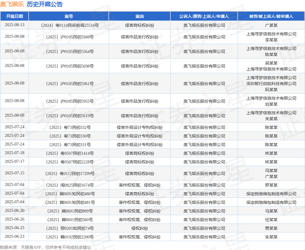
Task: Click 保定锐驰箱包制造有限公司 in the 480号 row
Action: (271, 194)
